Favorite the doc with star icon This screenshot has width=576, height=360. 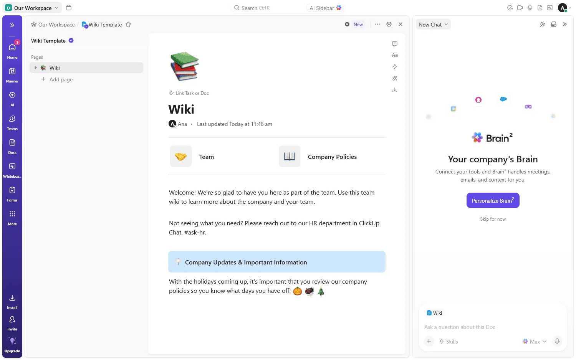(x=128, y=25)
